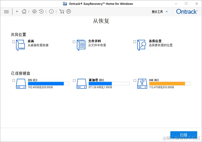This screenshot has height=142, width=202.
Task: Click the 共同位置 section heading
Action: tap(18, 35)
